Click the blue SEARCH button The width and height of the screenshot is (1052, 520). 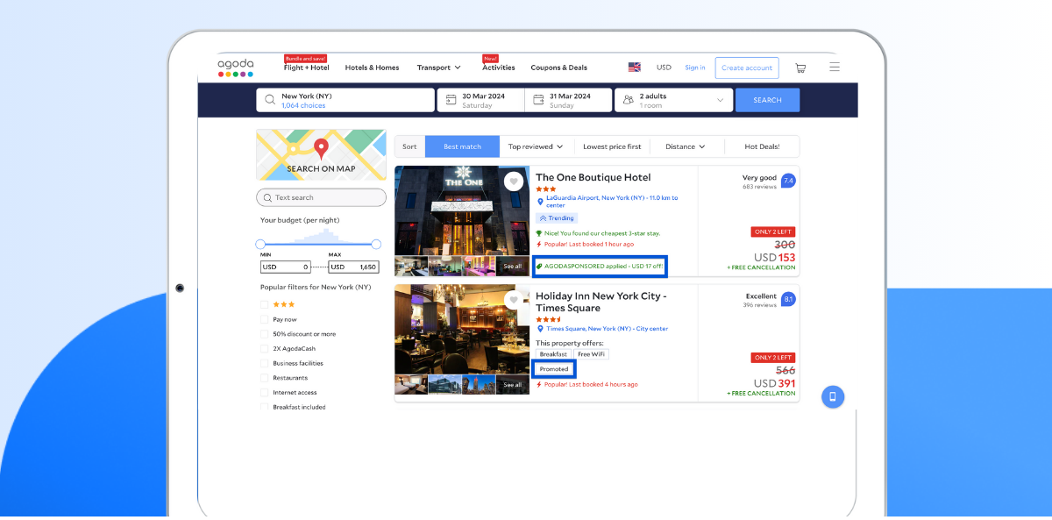[x=767, y=100]
